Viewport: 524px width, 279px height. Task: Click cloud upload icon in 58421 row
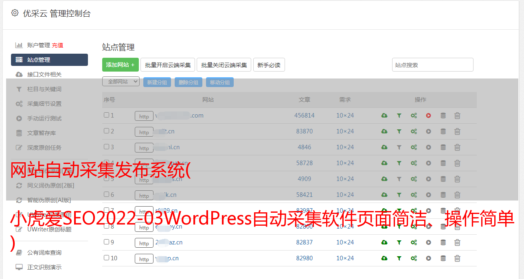[384, 195]
